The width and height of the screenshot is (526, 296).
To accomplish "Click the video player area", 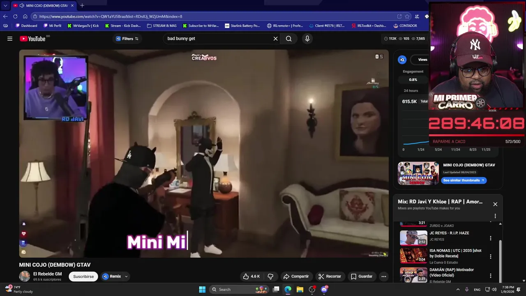I will click(x=204, y=154).
